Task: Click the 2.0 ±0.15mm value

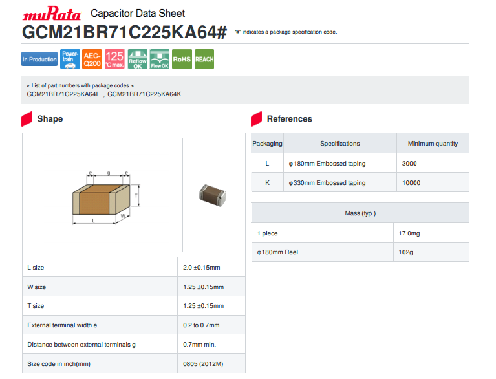Action: click(x=202, y=268)
